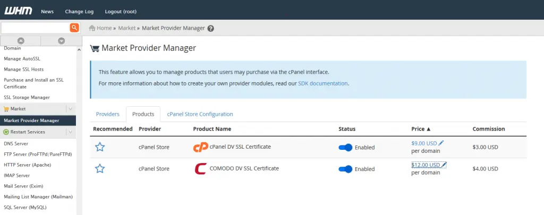Screen dimensions: 544x215
Task: Collapse the Market sidebar section
Action: point(71,109)
